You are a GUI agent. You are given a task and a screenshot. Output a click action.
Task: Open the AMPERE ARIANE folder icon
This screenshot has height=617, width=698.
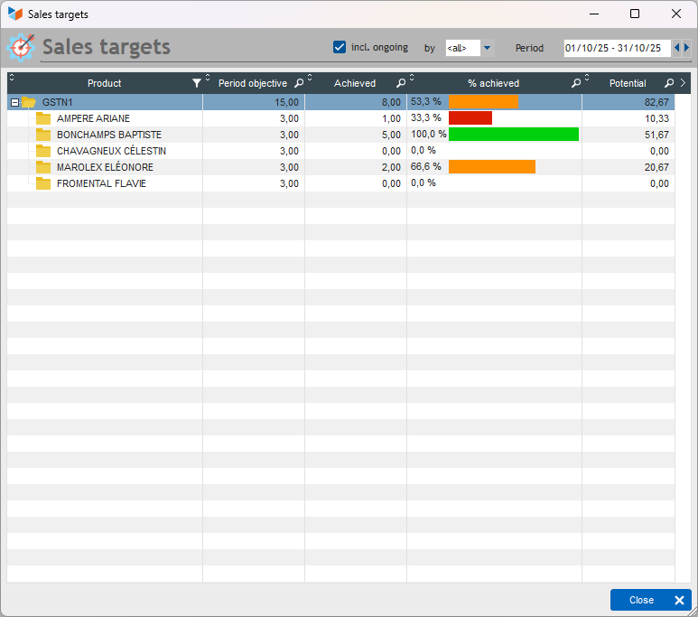(43, 118)
